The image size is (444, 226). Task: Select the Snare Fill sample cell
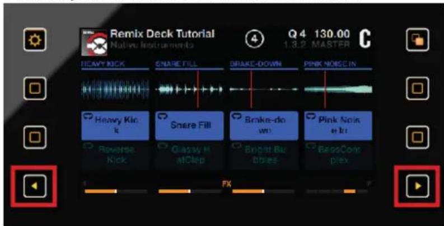(x=189, y=126)
